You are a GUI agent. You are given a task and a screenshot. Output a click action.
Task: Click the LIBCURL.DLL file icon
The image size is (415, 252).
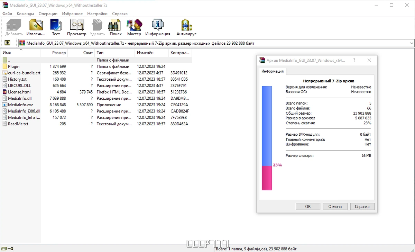[x=5, y=85]
